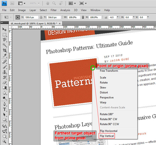Image resolution: width=156 pixels, height=145 pixels.
Task: Open the Select menu
Action: (43, 10)
